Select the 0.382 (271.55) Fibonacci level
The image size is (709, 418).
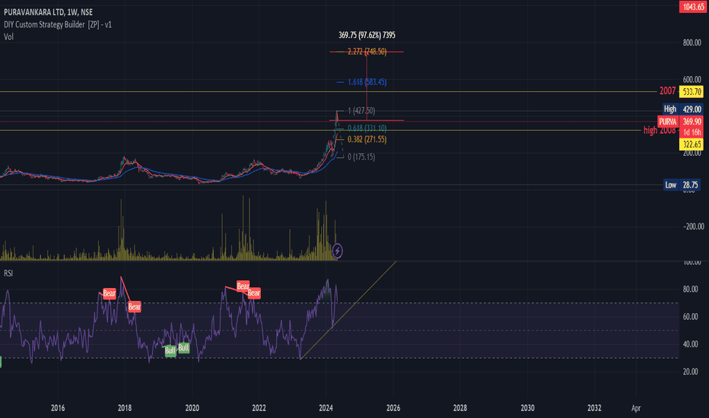pos(367,140)
